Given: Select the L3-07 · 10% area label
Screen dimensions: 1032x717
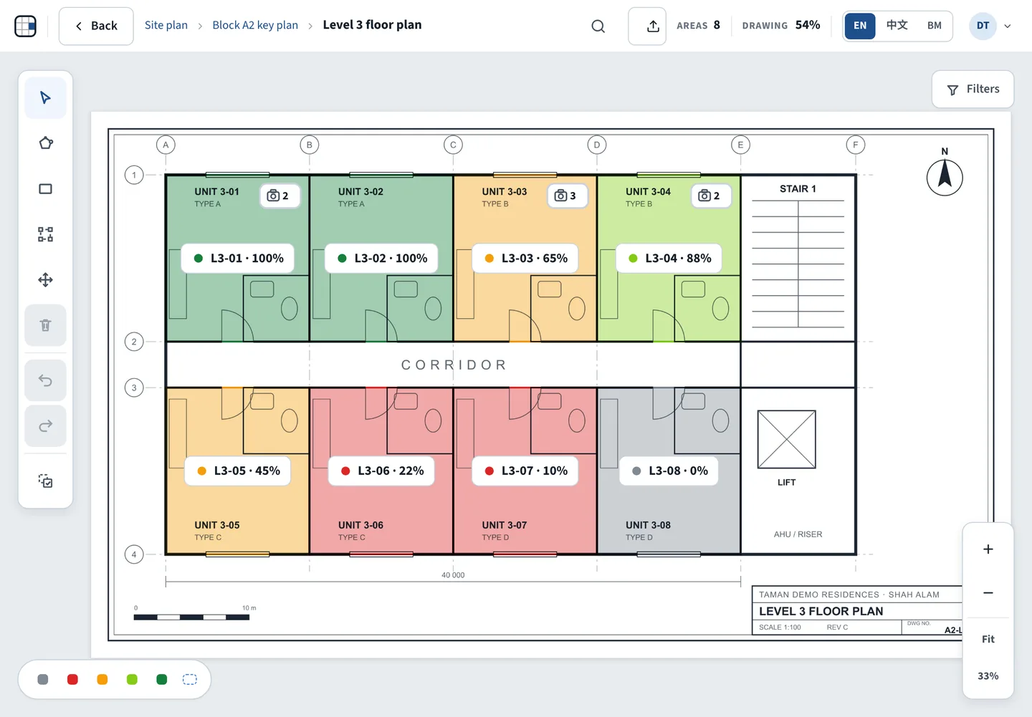Looking at the screenshot, I should pyautogui.click(x=525, y=471).
